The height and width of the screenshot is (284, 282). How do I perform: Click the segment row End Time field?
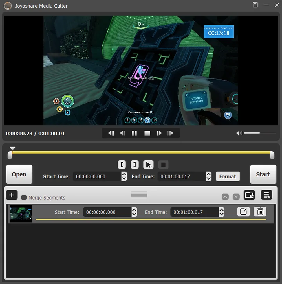coord(195,212)
